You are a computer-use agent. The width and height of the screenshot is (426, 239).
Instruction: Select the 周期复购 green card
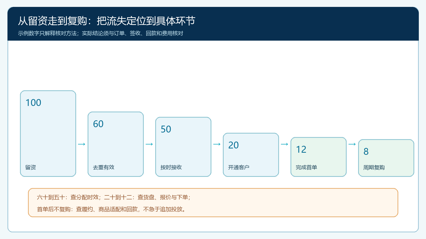(386, 158)
